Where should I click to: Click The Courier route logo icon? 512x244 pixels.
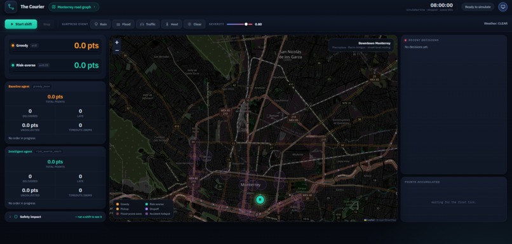click(11, 7)
